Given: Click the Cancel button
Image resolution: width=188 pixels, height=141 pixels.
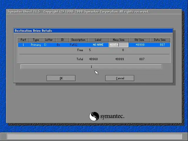Looking at the screenshot, I should pyautogui.click(x=120, y=78).
